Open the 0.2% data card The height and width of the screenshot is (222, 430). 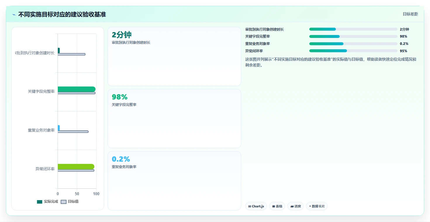tap(174, 181)
